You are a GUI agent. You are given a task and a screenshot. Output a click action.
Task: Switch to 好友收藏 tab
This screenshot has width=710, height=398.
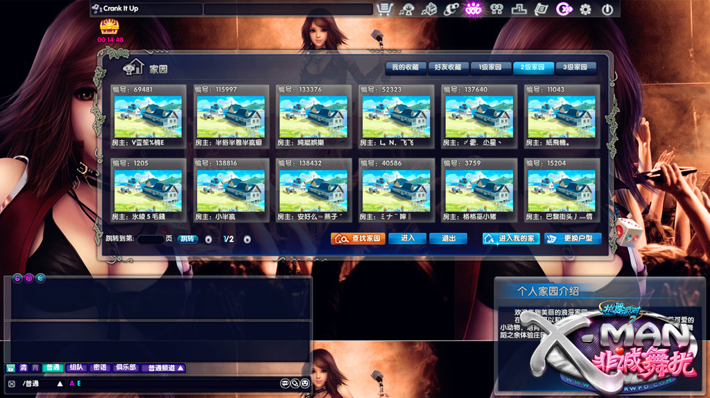pos(448,67)
